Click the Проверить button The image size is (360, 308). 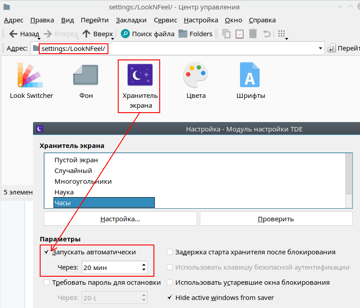(276, 219)
